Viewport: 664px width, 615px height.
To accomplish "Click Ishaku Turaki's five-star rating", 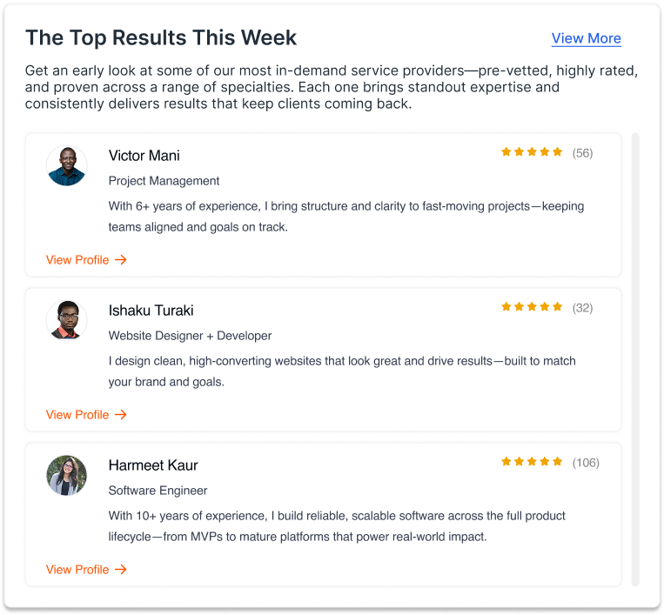I will coord(532,307).
